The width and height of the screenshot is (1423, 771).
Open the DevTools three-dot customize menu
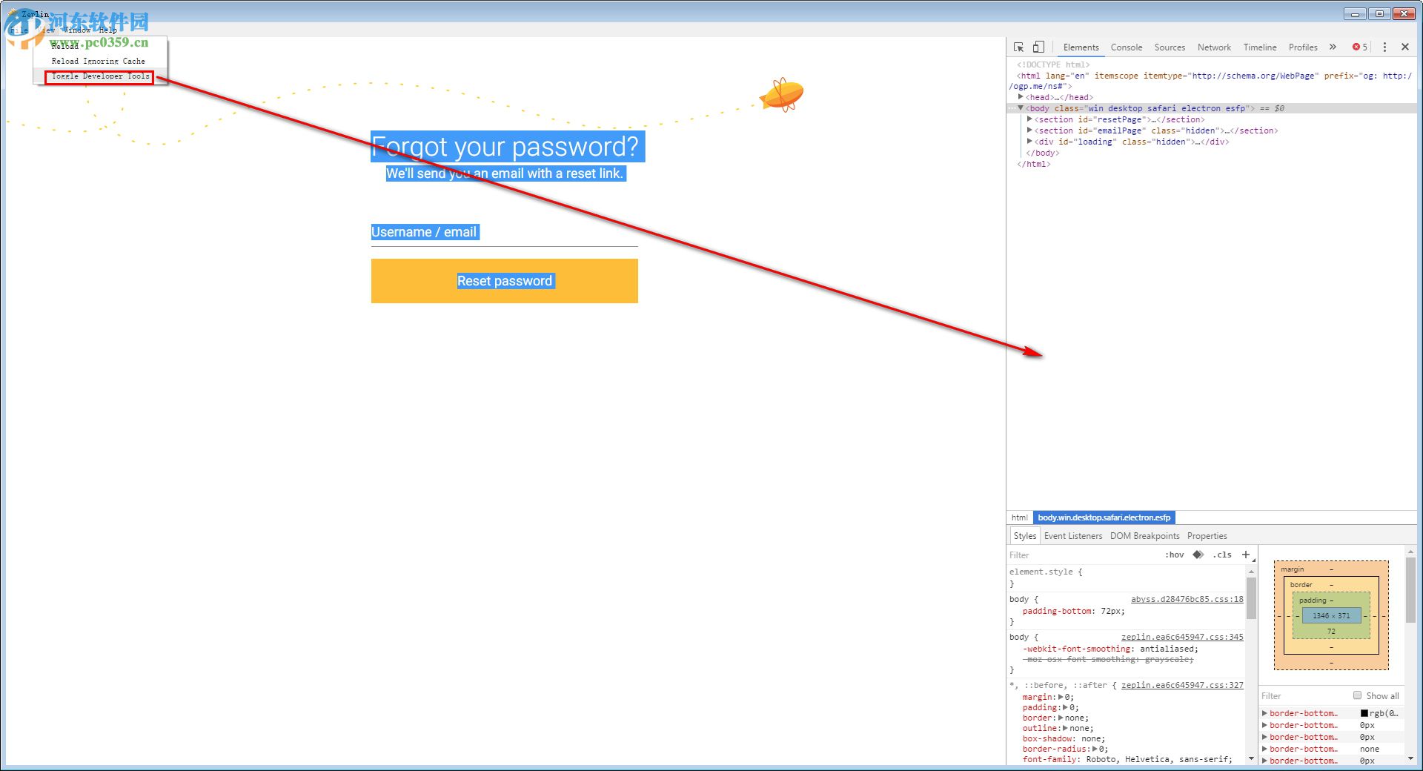click(x=1384, y=47)
